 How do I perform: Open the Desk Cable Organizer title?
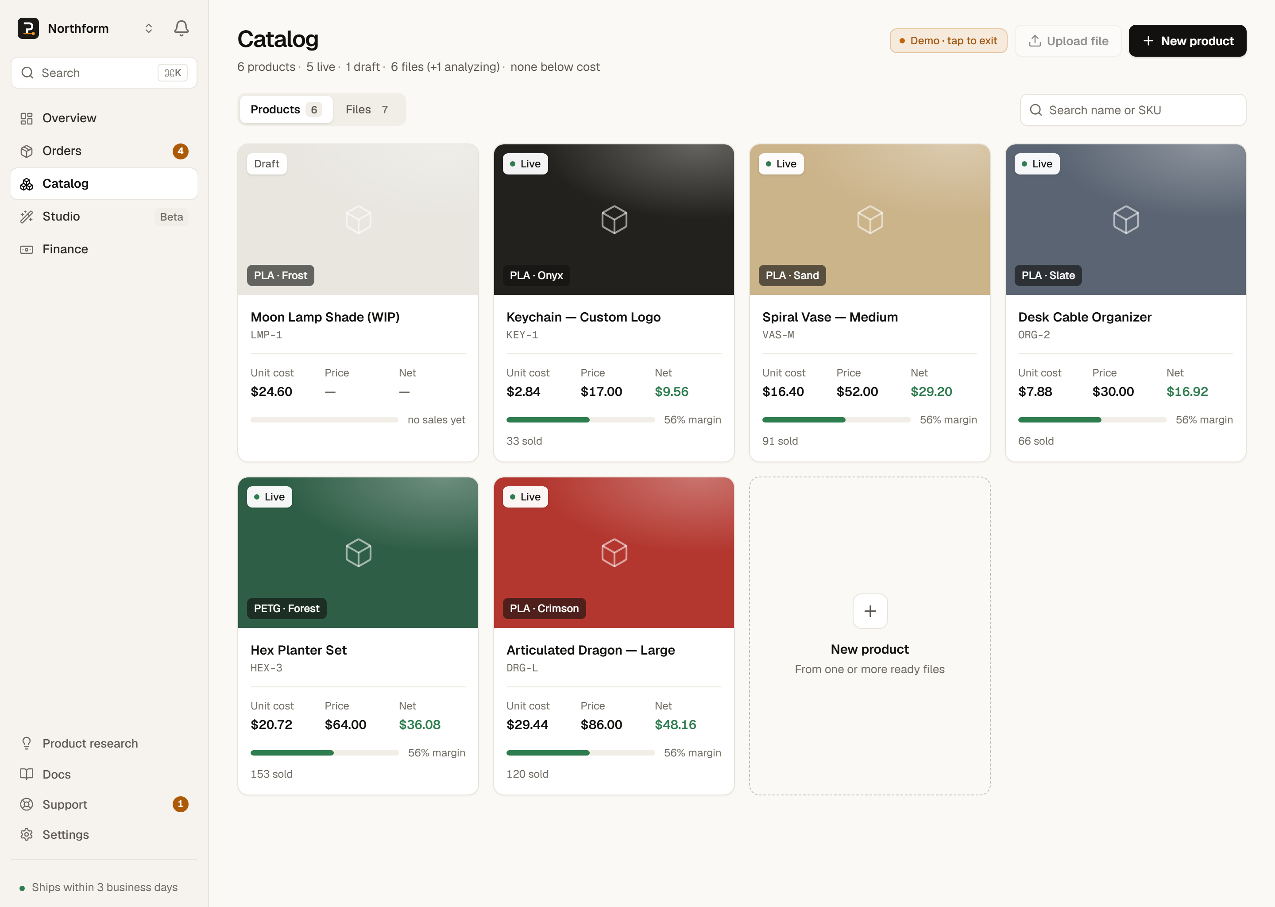click(x=1085, y=317)
